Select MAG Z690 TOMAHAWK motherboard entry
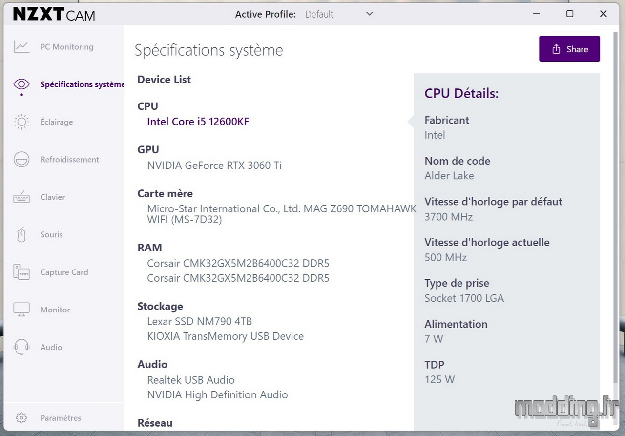The height and width of the screenshot is (436, 625). pyautogui.click(x=282, y=214)
